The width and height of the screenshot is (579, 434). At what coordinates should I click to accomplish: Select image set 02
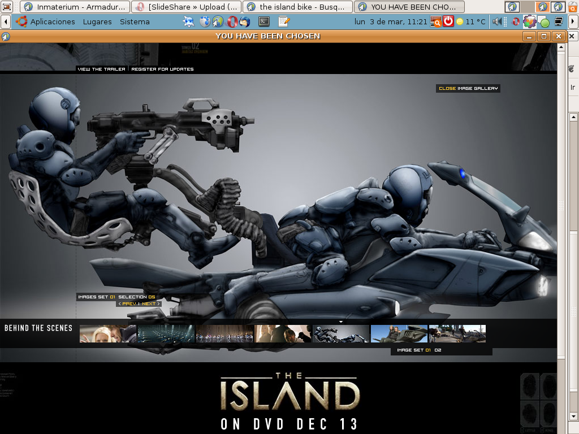(438, 350)
